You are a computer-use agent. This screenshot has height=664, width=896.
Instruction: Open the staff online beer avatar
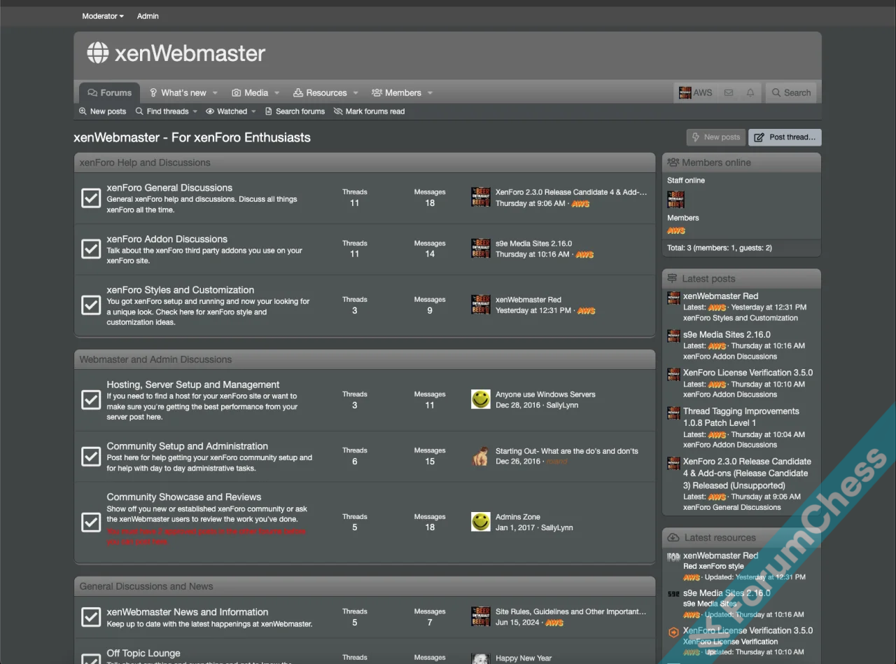pos(675,200)
